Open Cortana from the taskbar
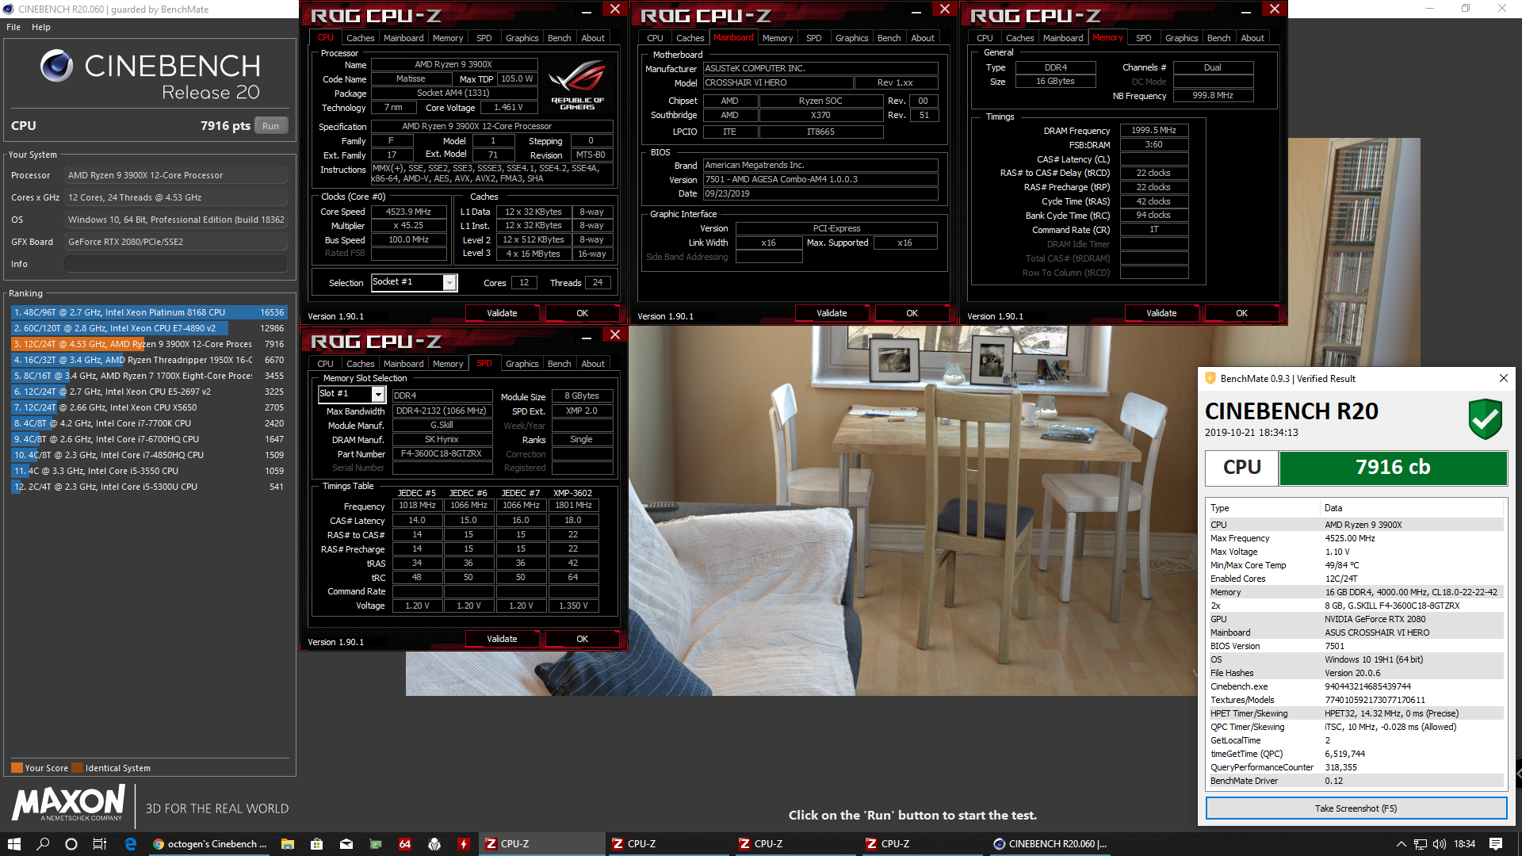1522x856 pixels. point(71,844)
